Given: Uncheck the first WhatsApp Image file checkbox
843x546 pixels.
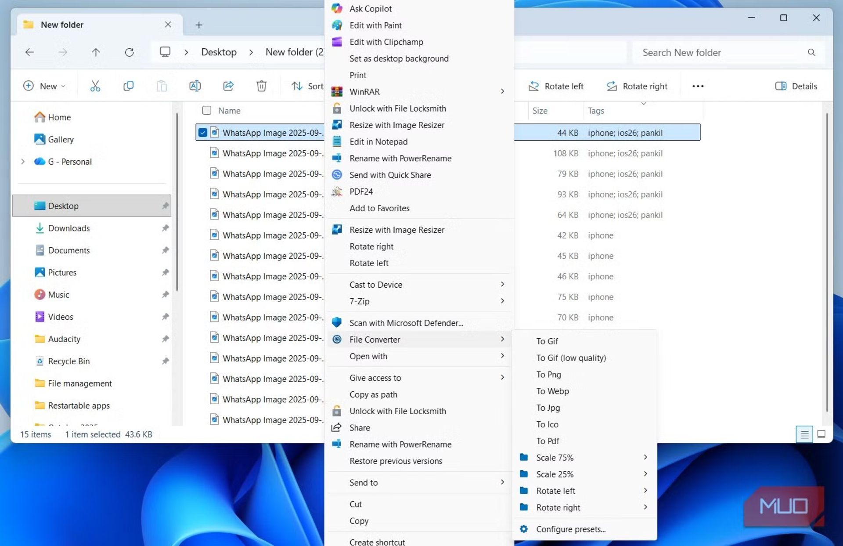Looking at the screenshot, I should pyautogui.click(x=202, y=132).
